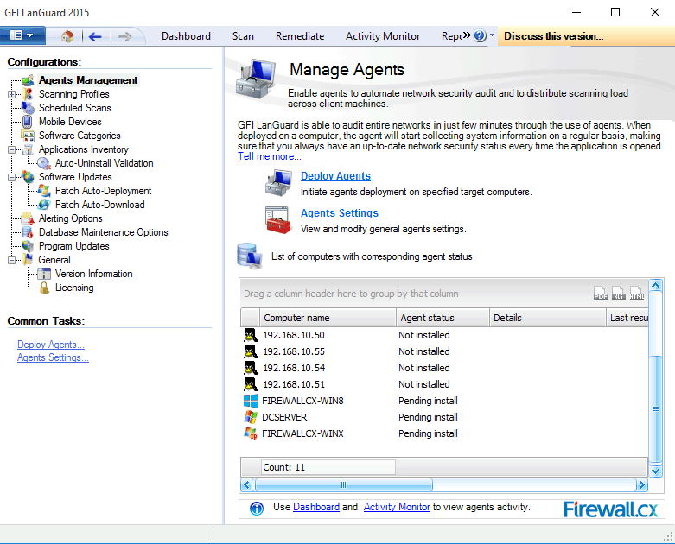Select the DCSERVER row
This screenshot has height=544, width=675.
444,417
